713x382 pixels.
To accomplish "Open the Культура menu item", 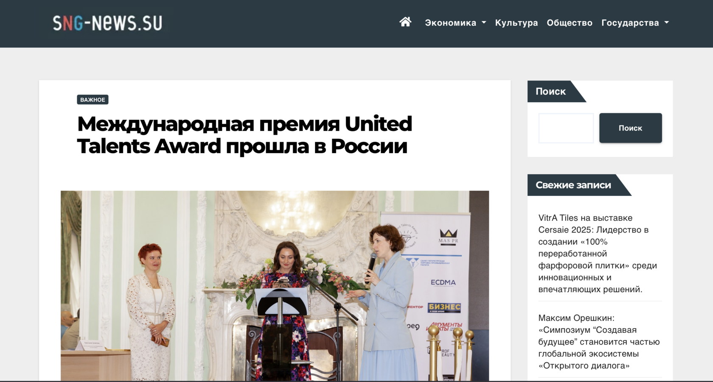I will pyautogui.click(x=517, y=23).
